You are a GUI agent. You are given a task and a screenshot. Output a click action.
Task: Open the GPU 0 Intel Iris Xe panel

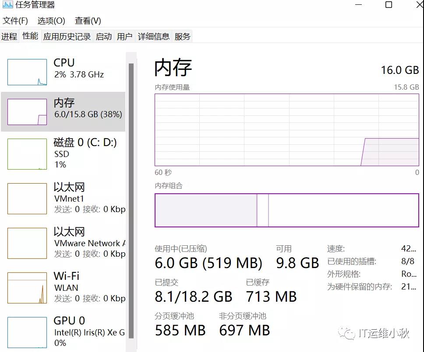point(64,331)
